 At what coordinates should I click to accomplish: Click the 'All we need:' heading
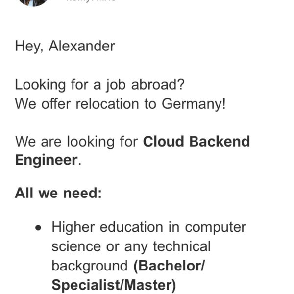pos(58,193)
